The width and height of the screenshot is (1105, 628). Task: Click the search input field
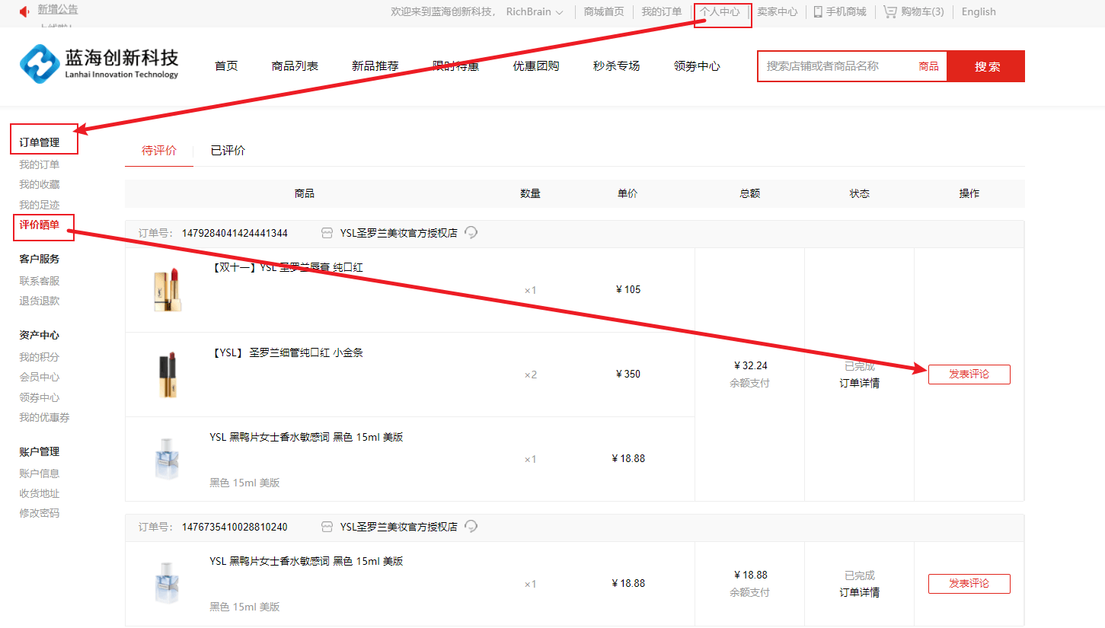click(x=836, y=66)
